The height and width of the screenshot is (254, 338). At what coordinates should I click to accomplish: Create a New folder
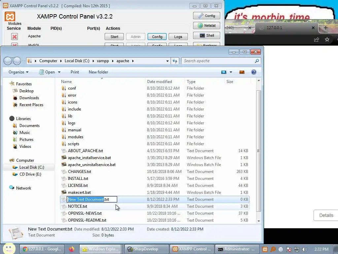98,72
